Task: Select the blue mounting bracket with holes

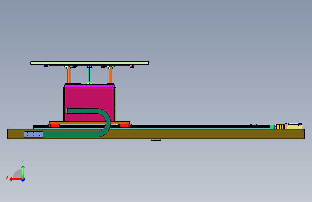Action: 33,134
